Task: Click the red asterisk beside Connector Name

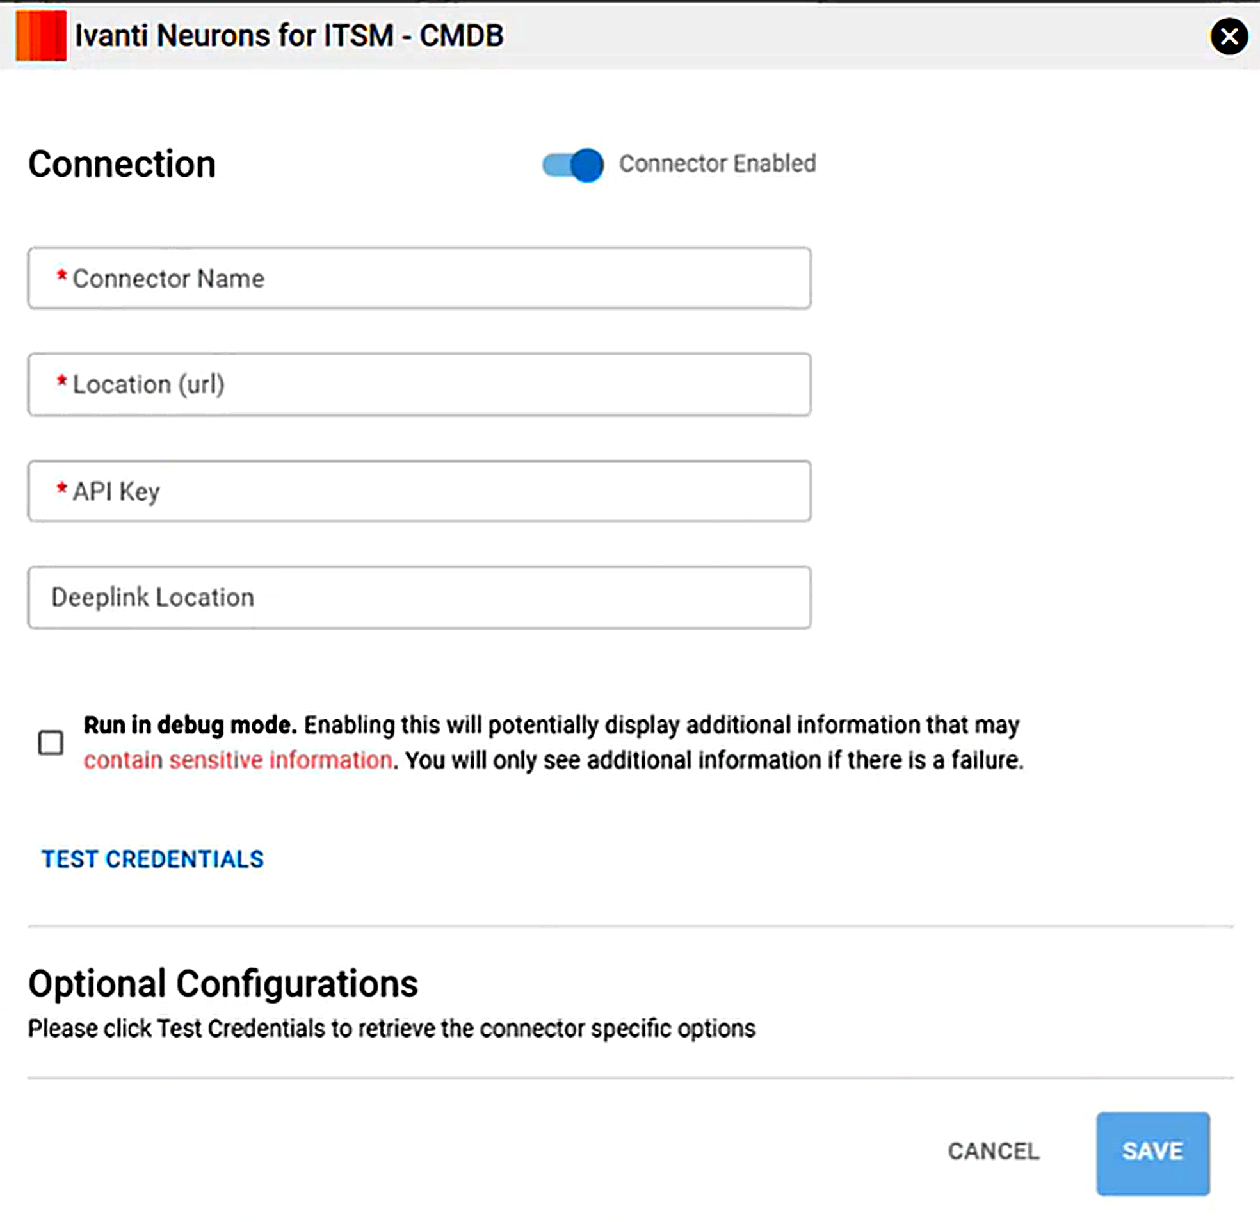Action: [61, 276]
